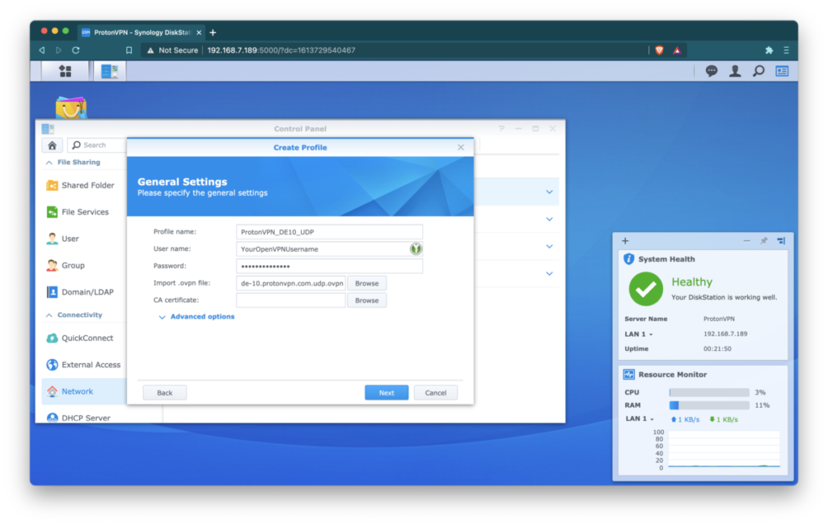
Task: Select the Control Panel taskbar icon
Action: [x=110, y=70]
